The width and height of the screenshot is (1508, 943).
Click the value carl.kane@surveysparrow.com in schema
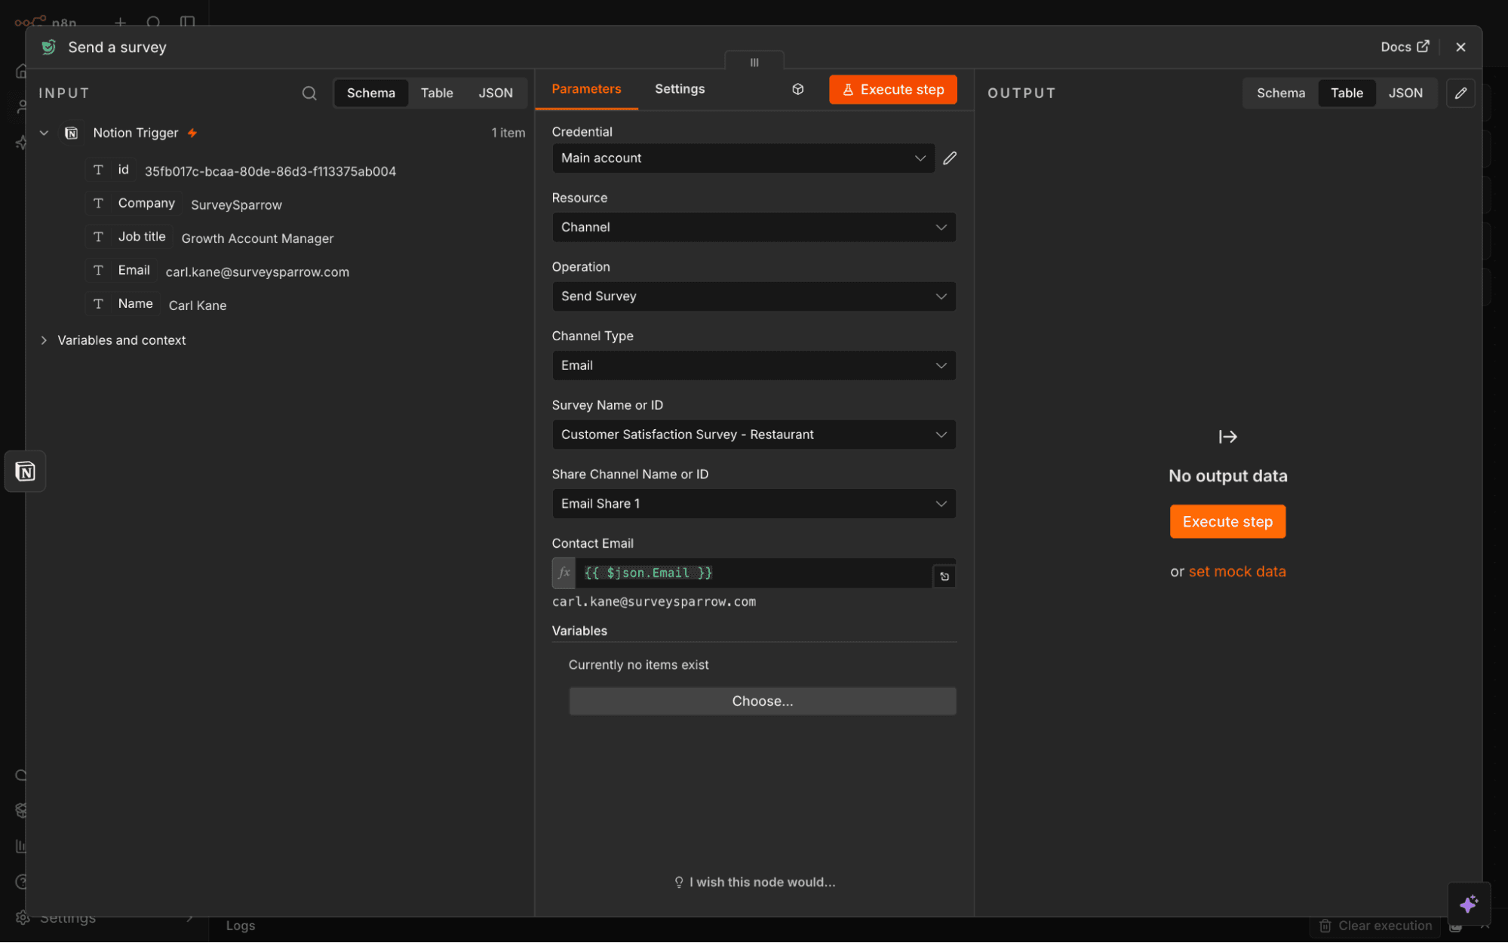[257, 272]
